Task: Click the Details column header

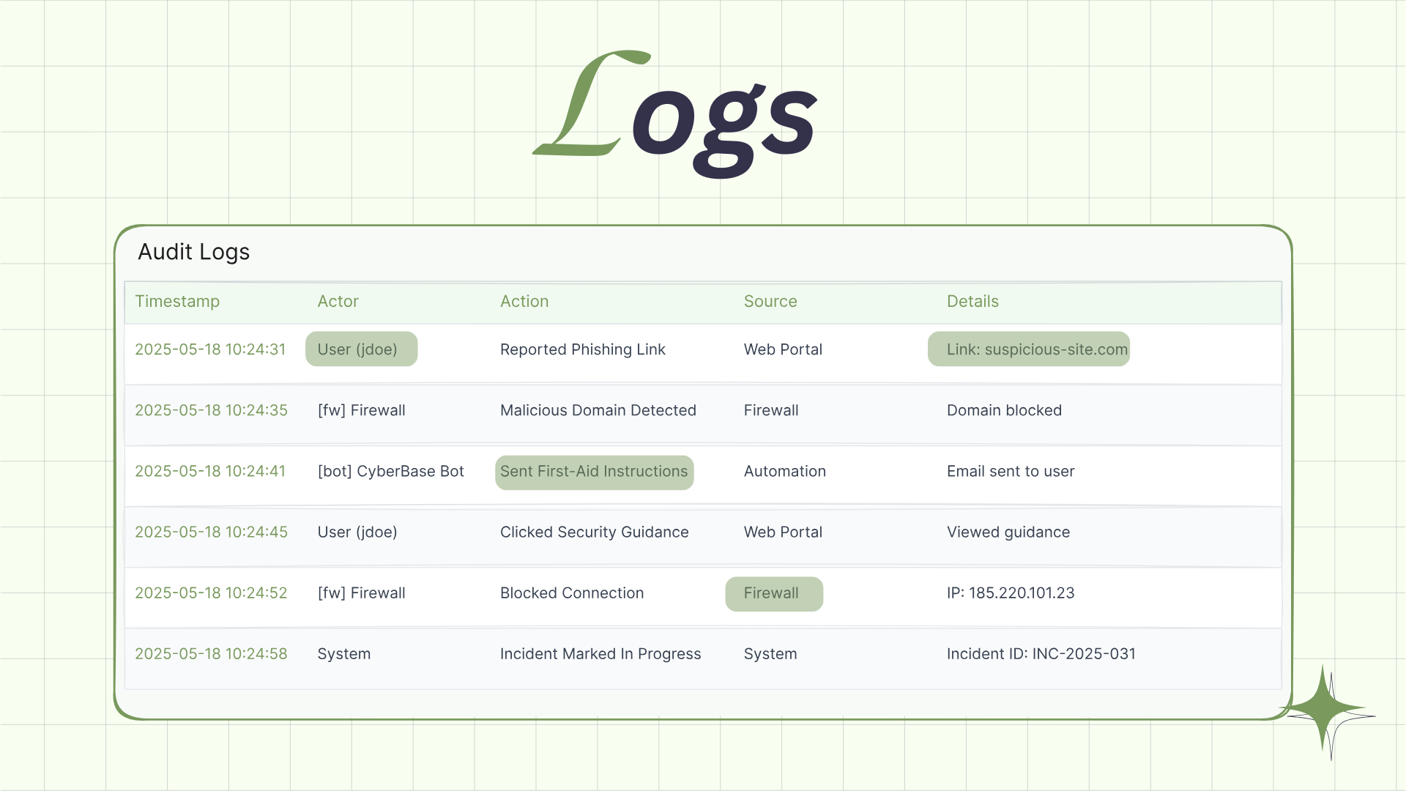Action: point(972,302)
